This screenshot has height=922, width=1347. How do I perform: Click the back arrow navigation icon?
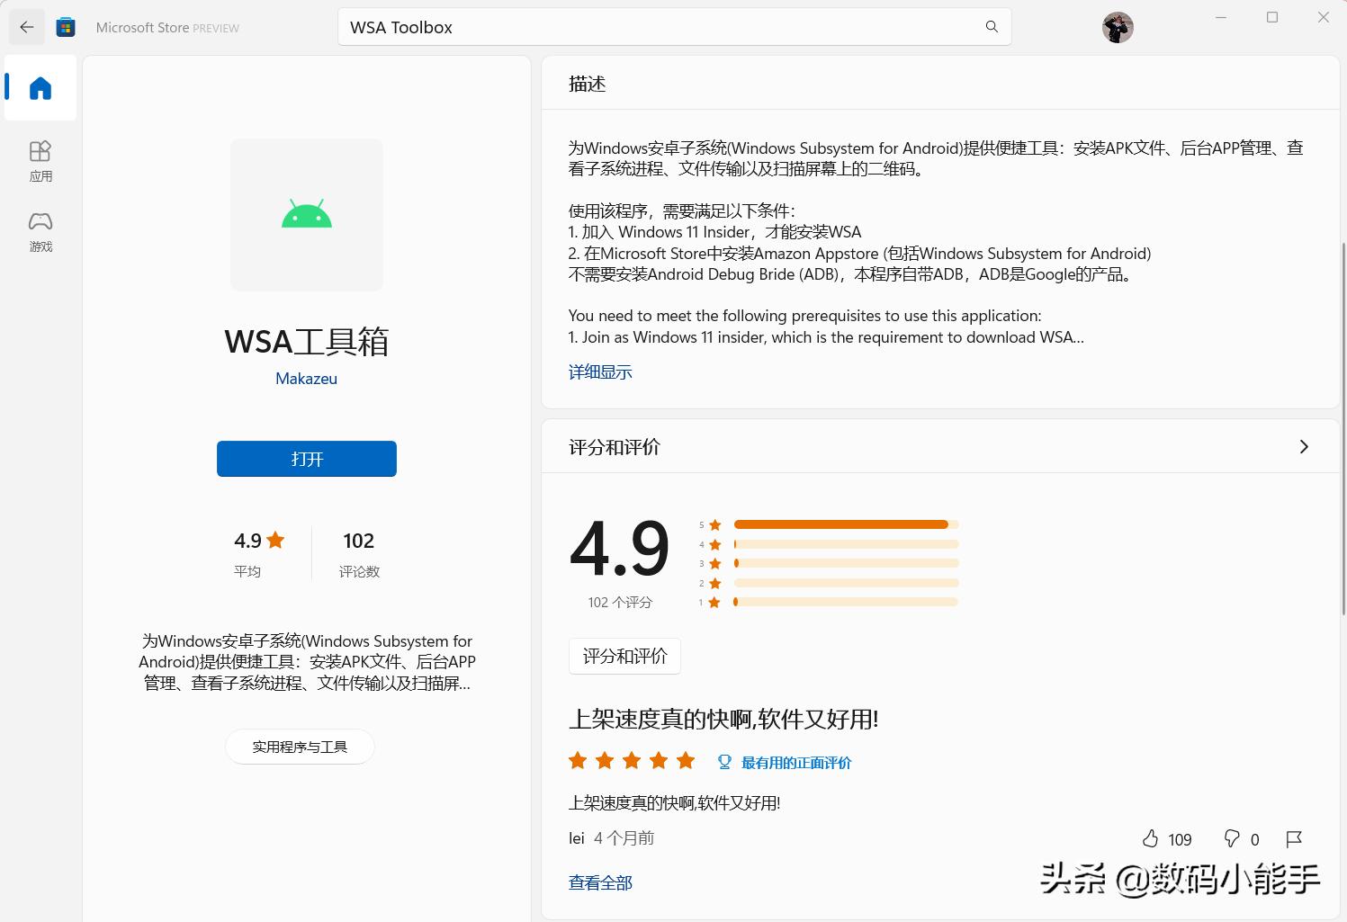(26, 26)
